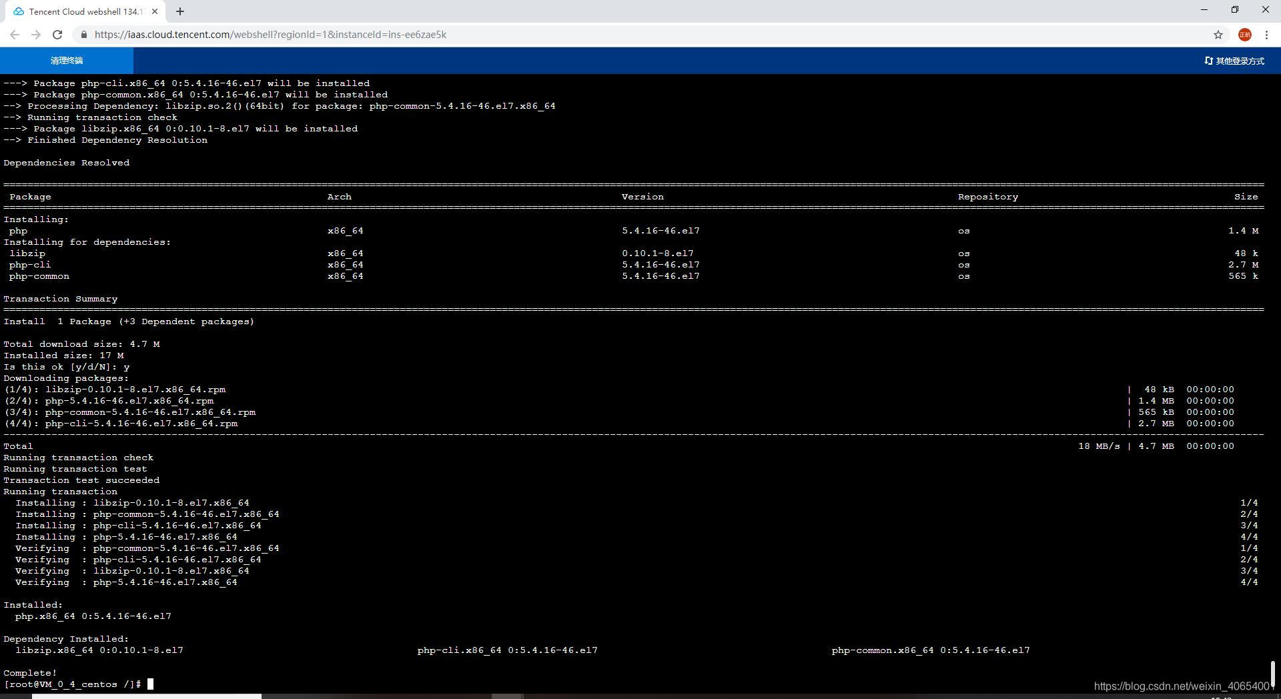
Task: Click 'Is this ok [y/d/N]: y' line
Action: tap(67, 367)
